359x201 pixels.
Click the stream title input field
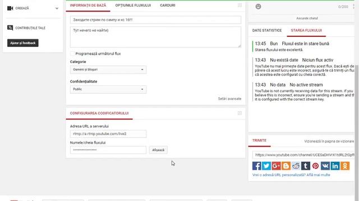pos(155,20)
